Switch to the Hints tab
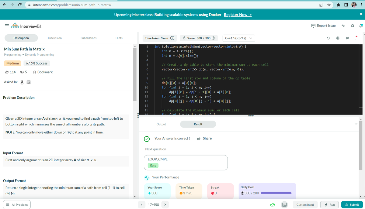This screenshot has width=365, height=209. 119,38
